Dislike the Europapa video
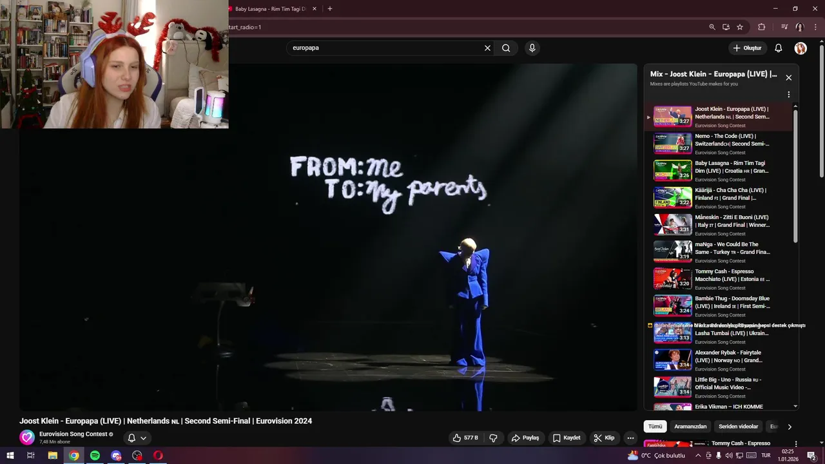This screenshot has width=825, height=464. [x=494, y=438]
